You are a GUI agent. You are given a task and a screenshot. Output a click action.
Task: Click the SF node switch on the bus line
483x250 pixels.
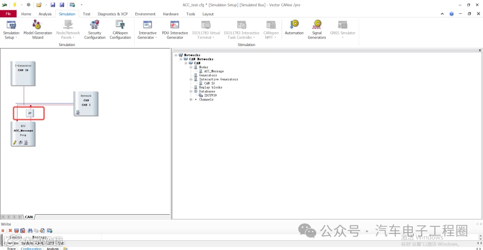30,113
